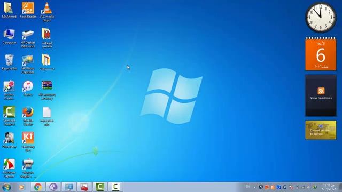Select the VLC media player shortcut
The height and width of the screenshot is (192, 342).
(46, 12)
